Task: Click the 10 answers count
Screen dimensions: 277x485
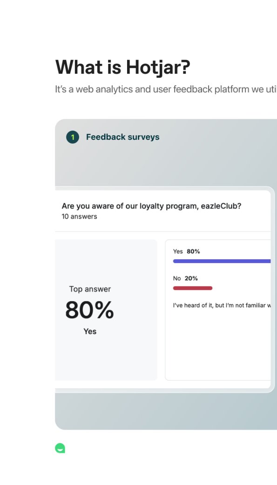Action: coord(79,216)
